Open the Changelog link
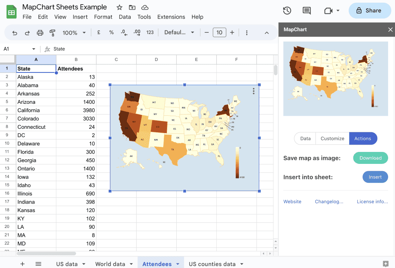395x268 pixels. click(x=329, y=202)
